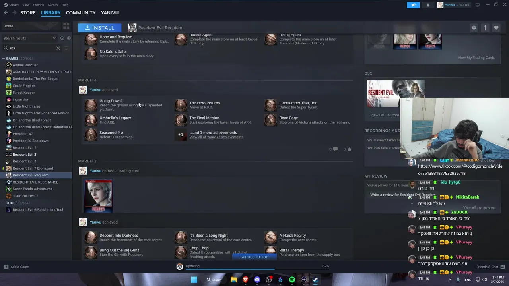Switch to the STORE tab
509x286 pixels.
click(x=28, y=13)
